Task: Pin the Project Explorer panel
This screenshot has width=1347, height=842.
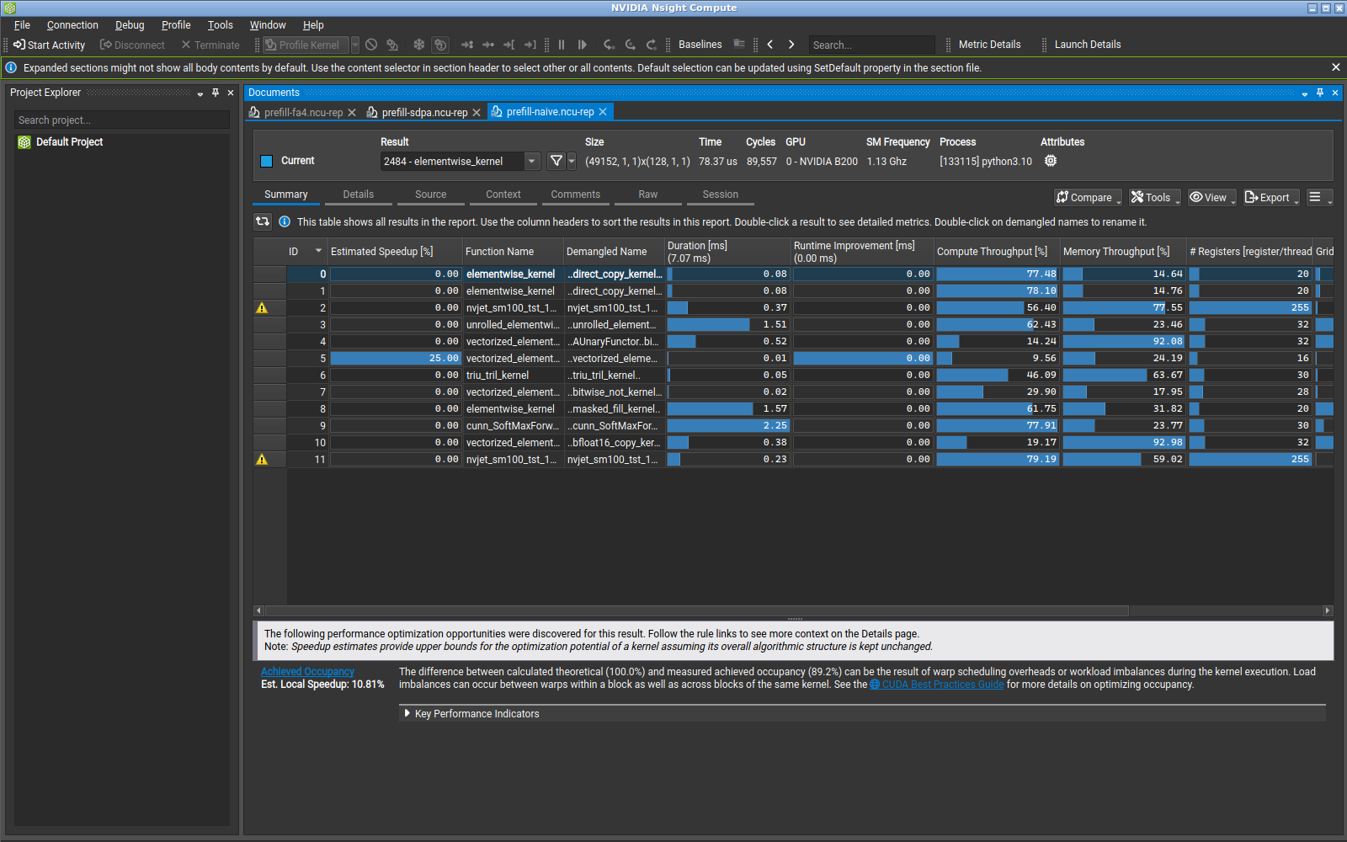Action: coord(216,93)
